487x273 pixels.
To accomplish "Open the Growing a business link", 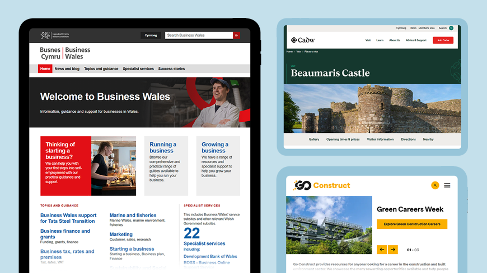I will click(214, 147).
